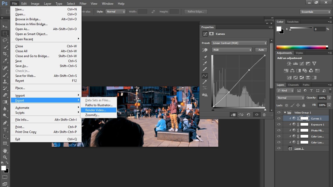The width and height of the screenshot is (333, 187).
Task: Add a Brightness/Contrast adjustment
Action: point(289,64)
